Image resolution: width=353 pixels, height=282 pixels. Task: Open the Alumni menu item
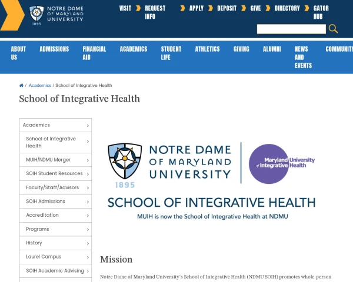point(272,49)
